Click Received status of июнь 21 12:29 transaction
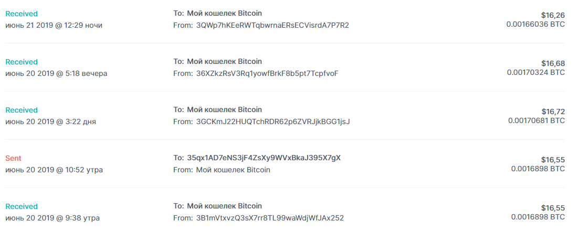Viewport: 578px width, 232px height. [22, 14]
